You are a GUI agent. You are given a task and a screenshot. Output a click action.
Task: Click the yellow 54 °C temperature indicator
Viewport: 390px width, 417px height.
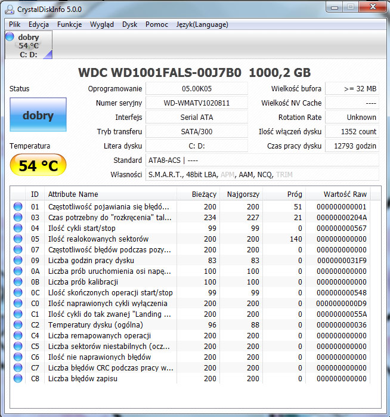pyautogui.click(x=38, y=166)
